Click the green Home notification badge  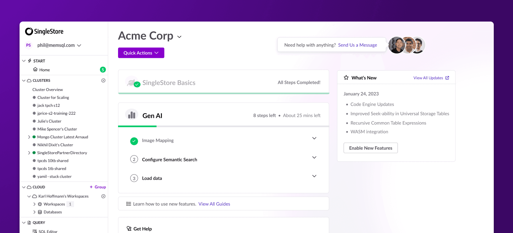pos(103,70)
